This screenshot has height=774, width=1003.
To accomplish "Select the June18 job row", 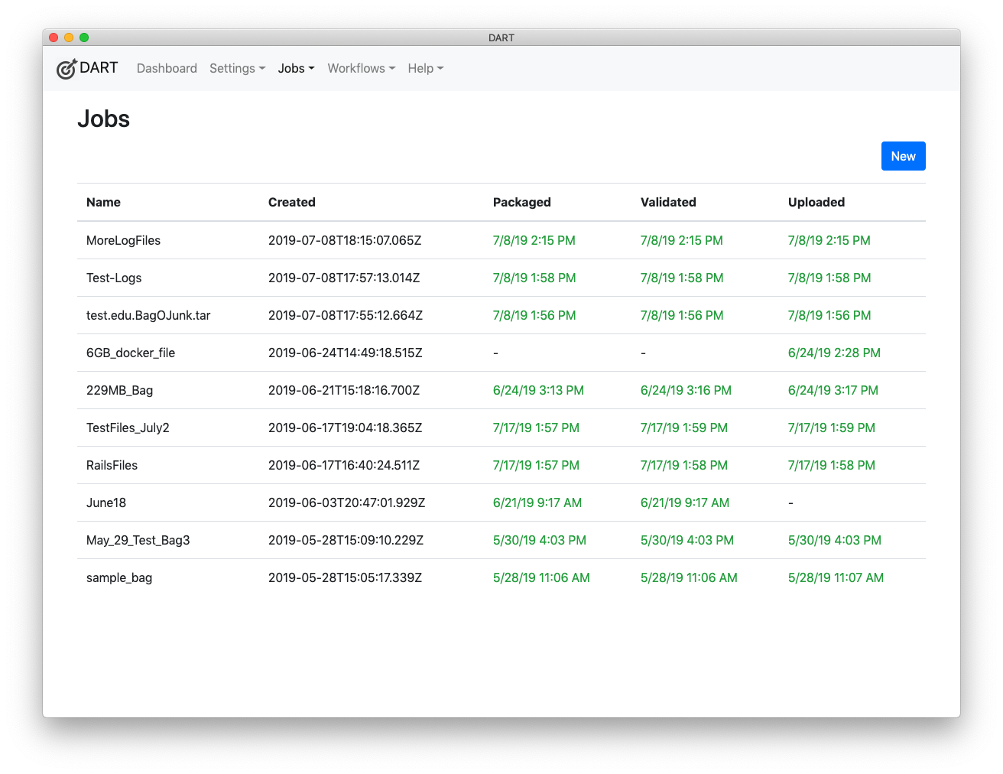I will 106,502.
